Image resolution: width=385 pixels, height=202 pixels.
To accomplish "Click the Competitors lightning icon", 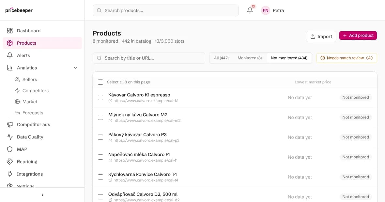I will [x=17, y=91].
